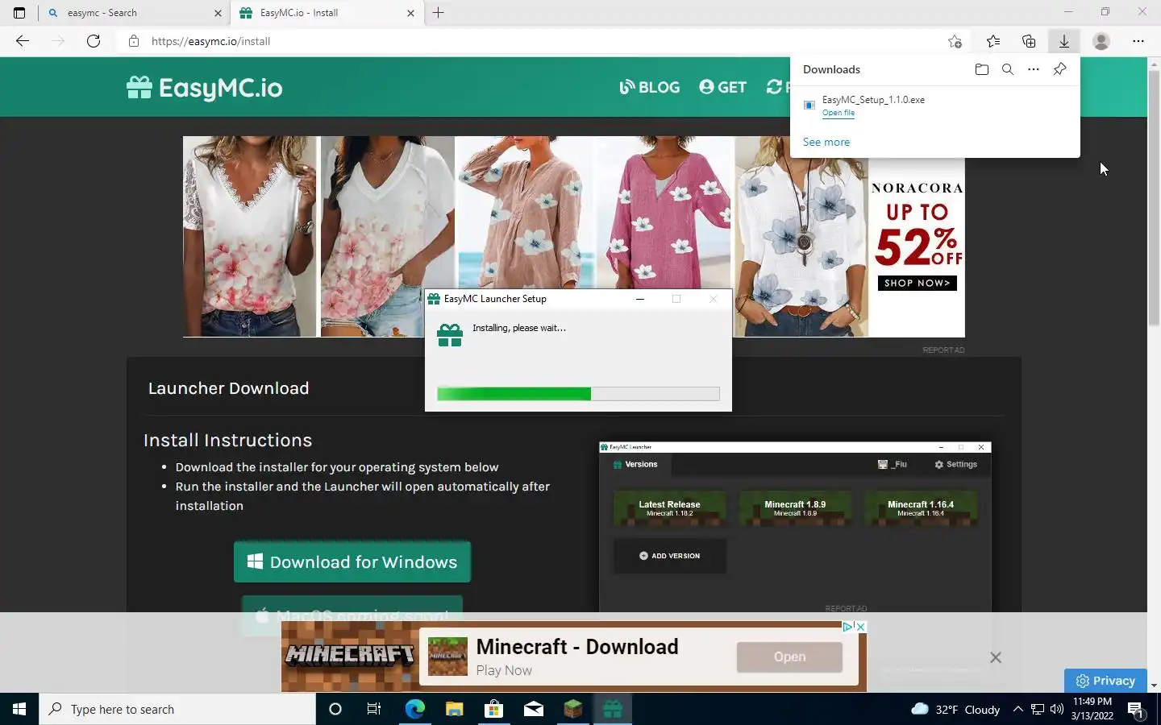Click the network icon in system tray

[x=1038, y=709]
